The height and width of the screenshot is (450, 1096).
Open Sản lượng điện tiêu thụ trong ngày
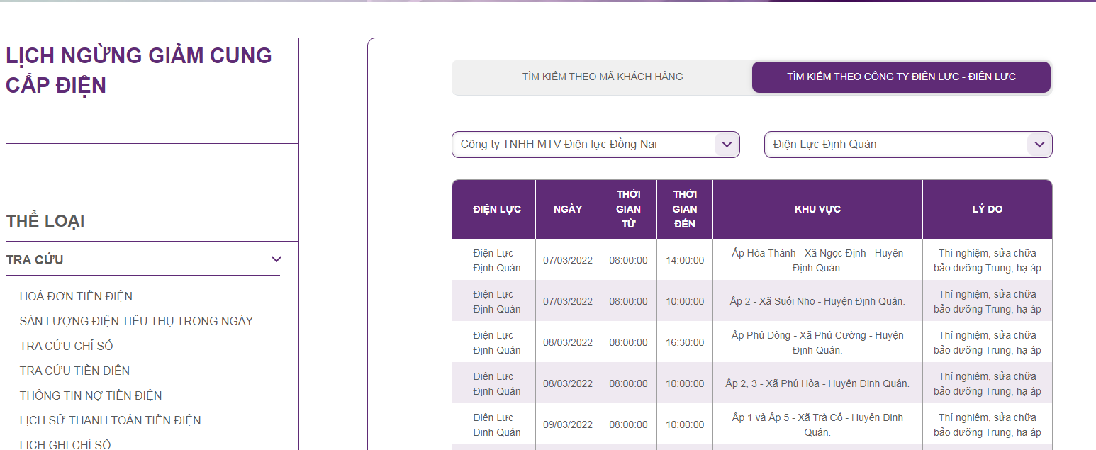136,321
